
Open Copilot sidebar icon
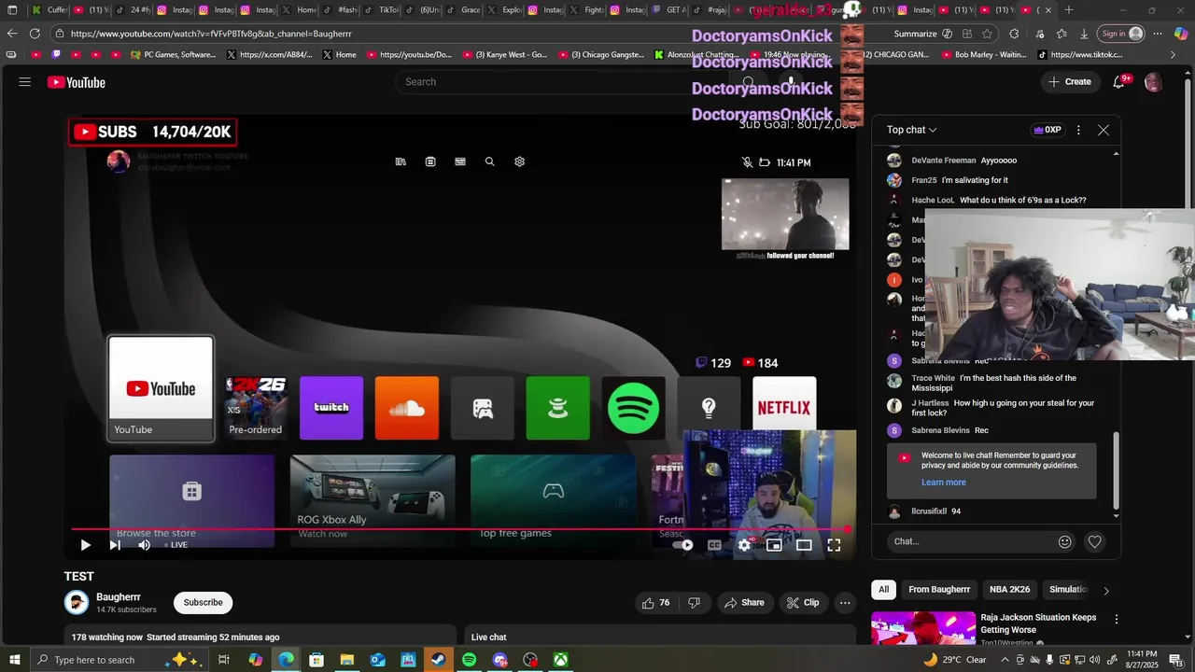(x=1181, y=34)
